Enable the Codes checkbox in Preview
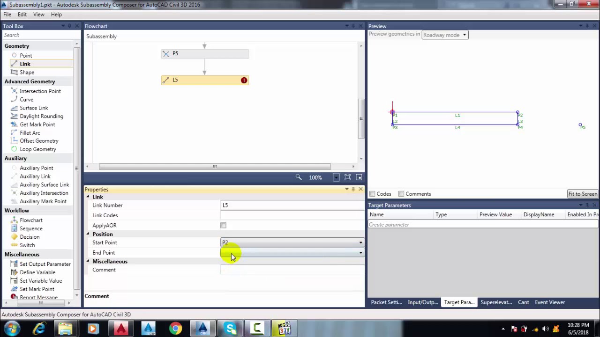 372,194
